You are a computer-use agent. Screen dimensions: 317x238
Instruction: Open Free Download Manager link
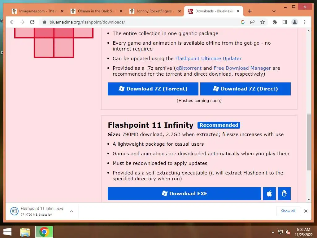[x=242, y=68]
